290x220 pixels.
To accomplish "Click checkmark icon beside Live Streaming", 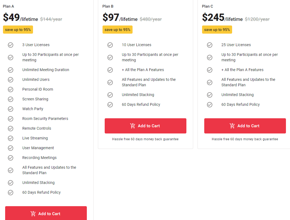I will (x=11, y=138).
